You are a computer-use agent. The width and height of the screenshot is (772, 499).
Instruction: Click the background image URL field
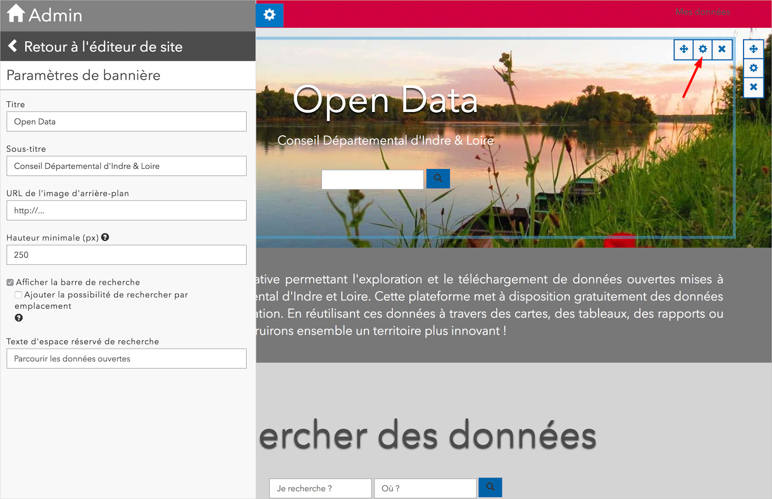click(x=126, y=210)
